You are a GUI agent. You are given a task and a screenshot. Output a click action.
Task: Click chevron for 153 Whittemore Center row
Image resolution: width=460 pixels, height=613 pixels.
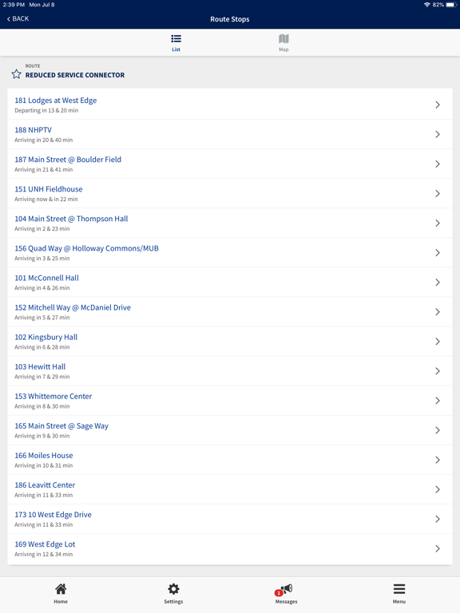pos(438,401)
